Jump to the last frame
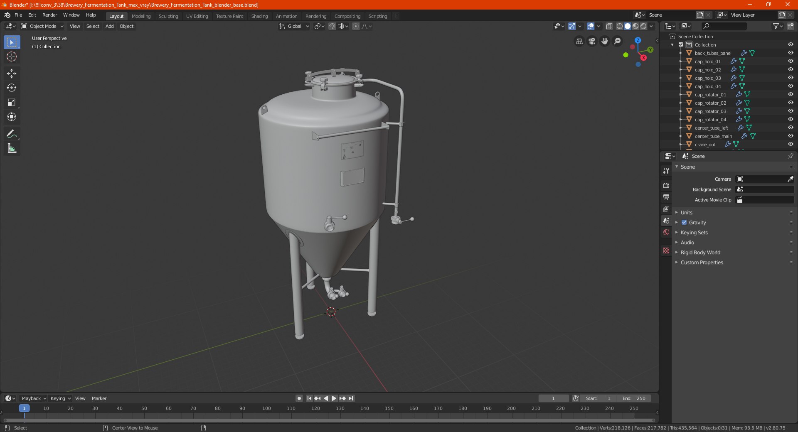 coord(351,398)
